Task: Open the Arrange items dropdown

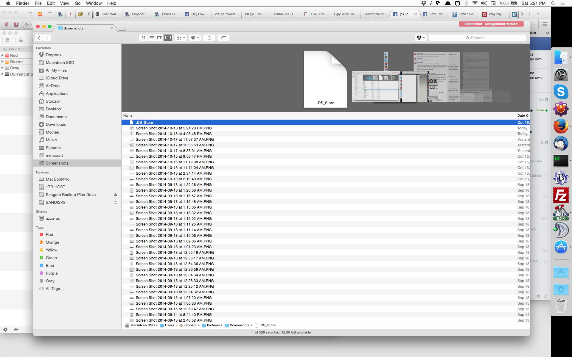Action: pos(181,38)
